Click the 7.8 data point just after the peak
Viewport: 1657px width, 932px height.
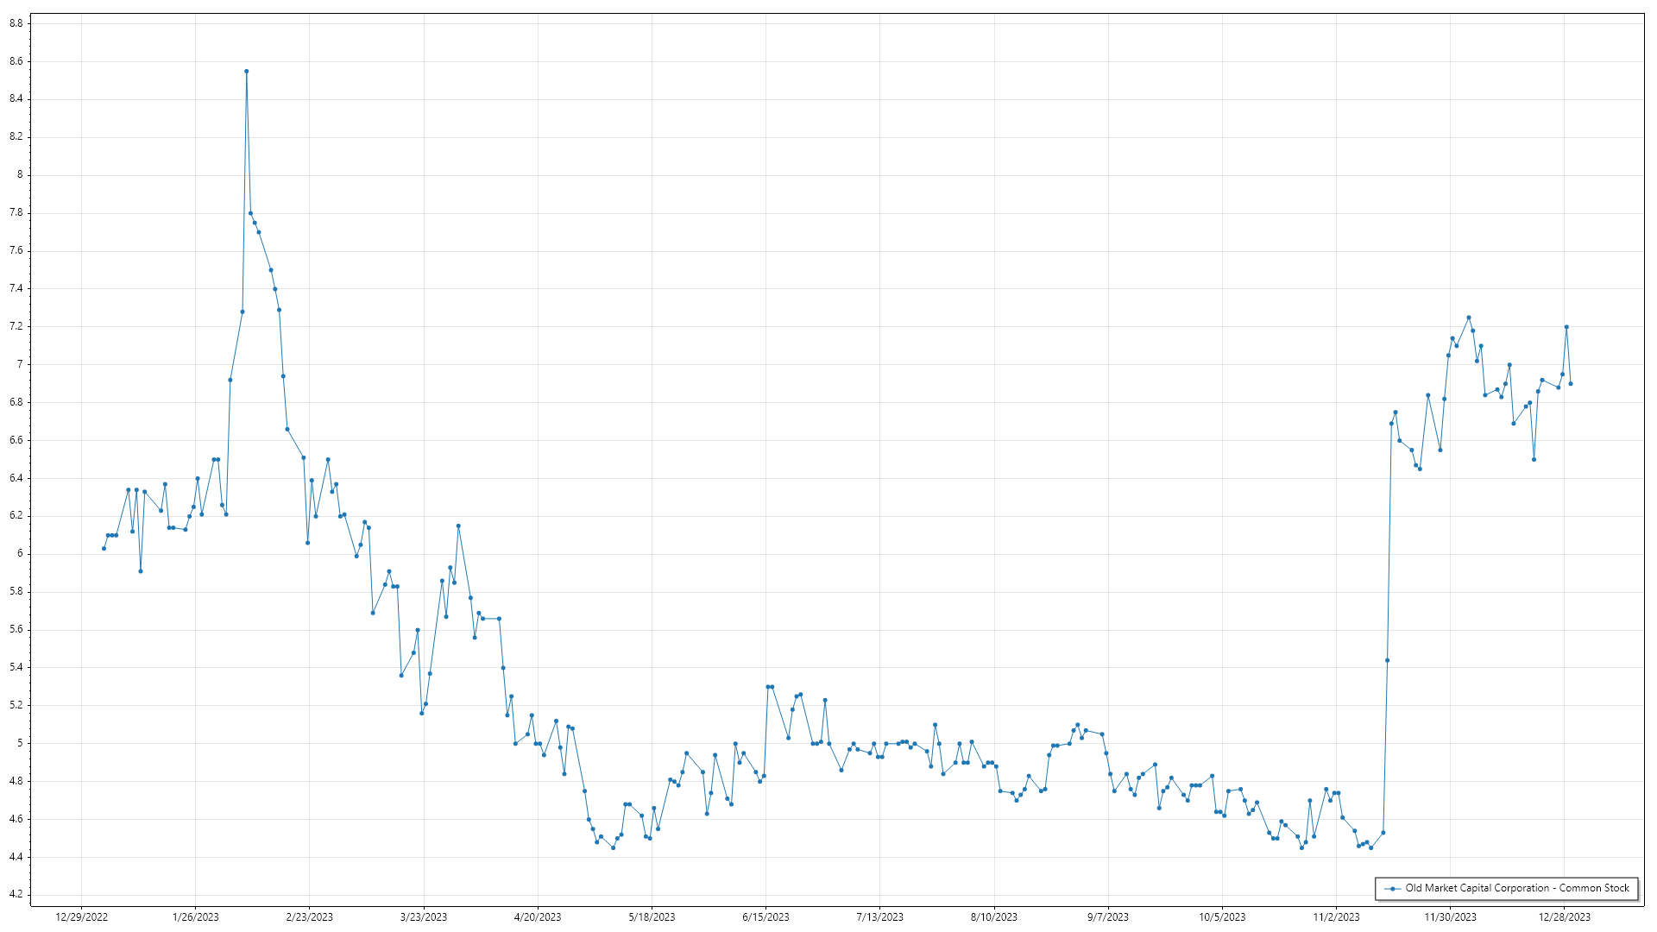pyautogui.click(x=251, y=213)
